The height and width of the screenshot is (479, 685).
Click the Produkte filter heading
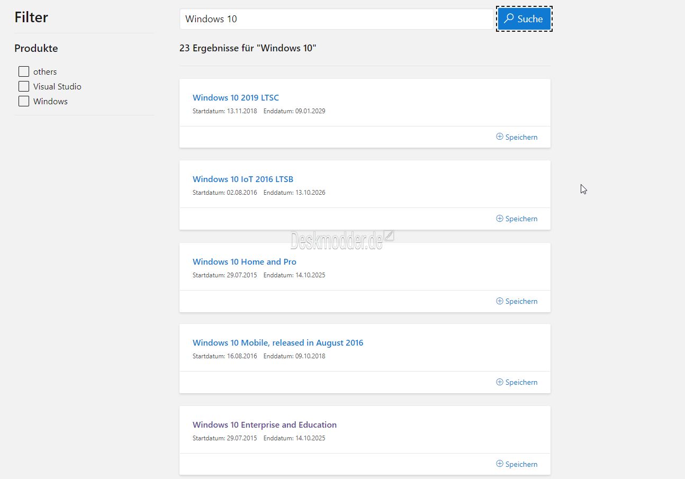pyautogui.click(x=36, y=48)
